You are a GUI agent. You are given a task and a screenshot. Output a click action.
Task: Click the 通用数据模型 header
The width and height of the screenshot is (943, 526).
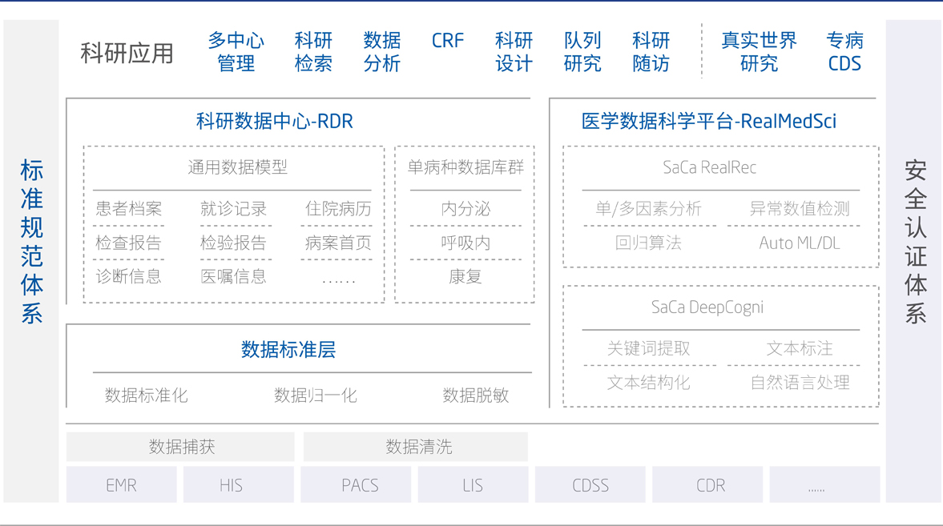coord(238,167)
